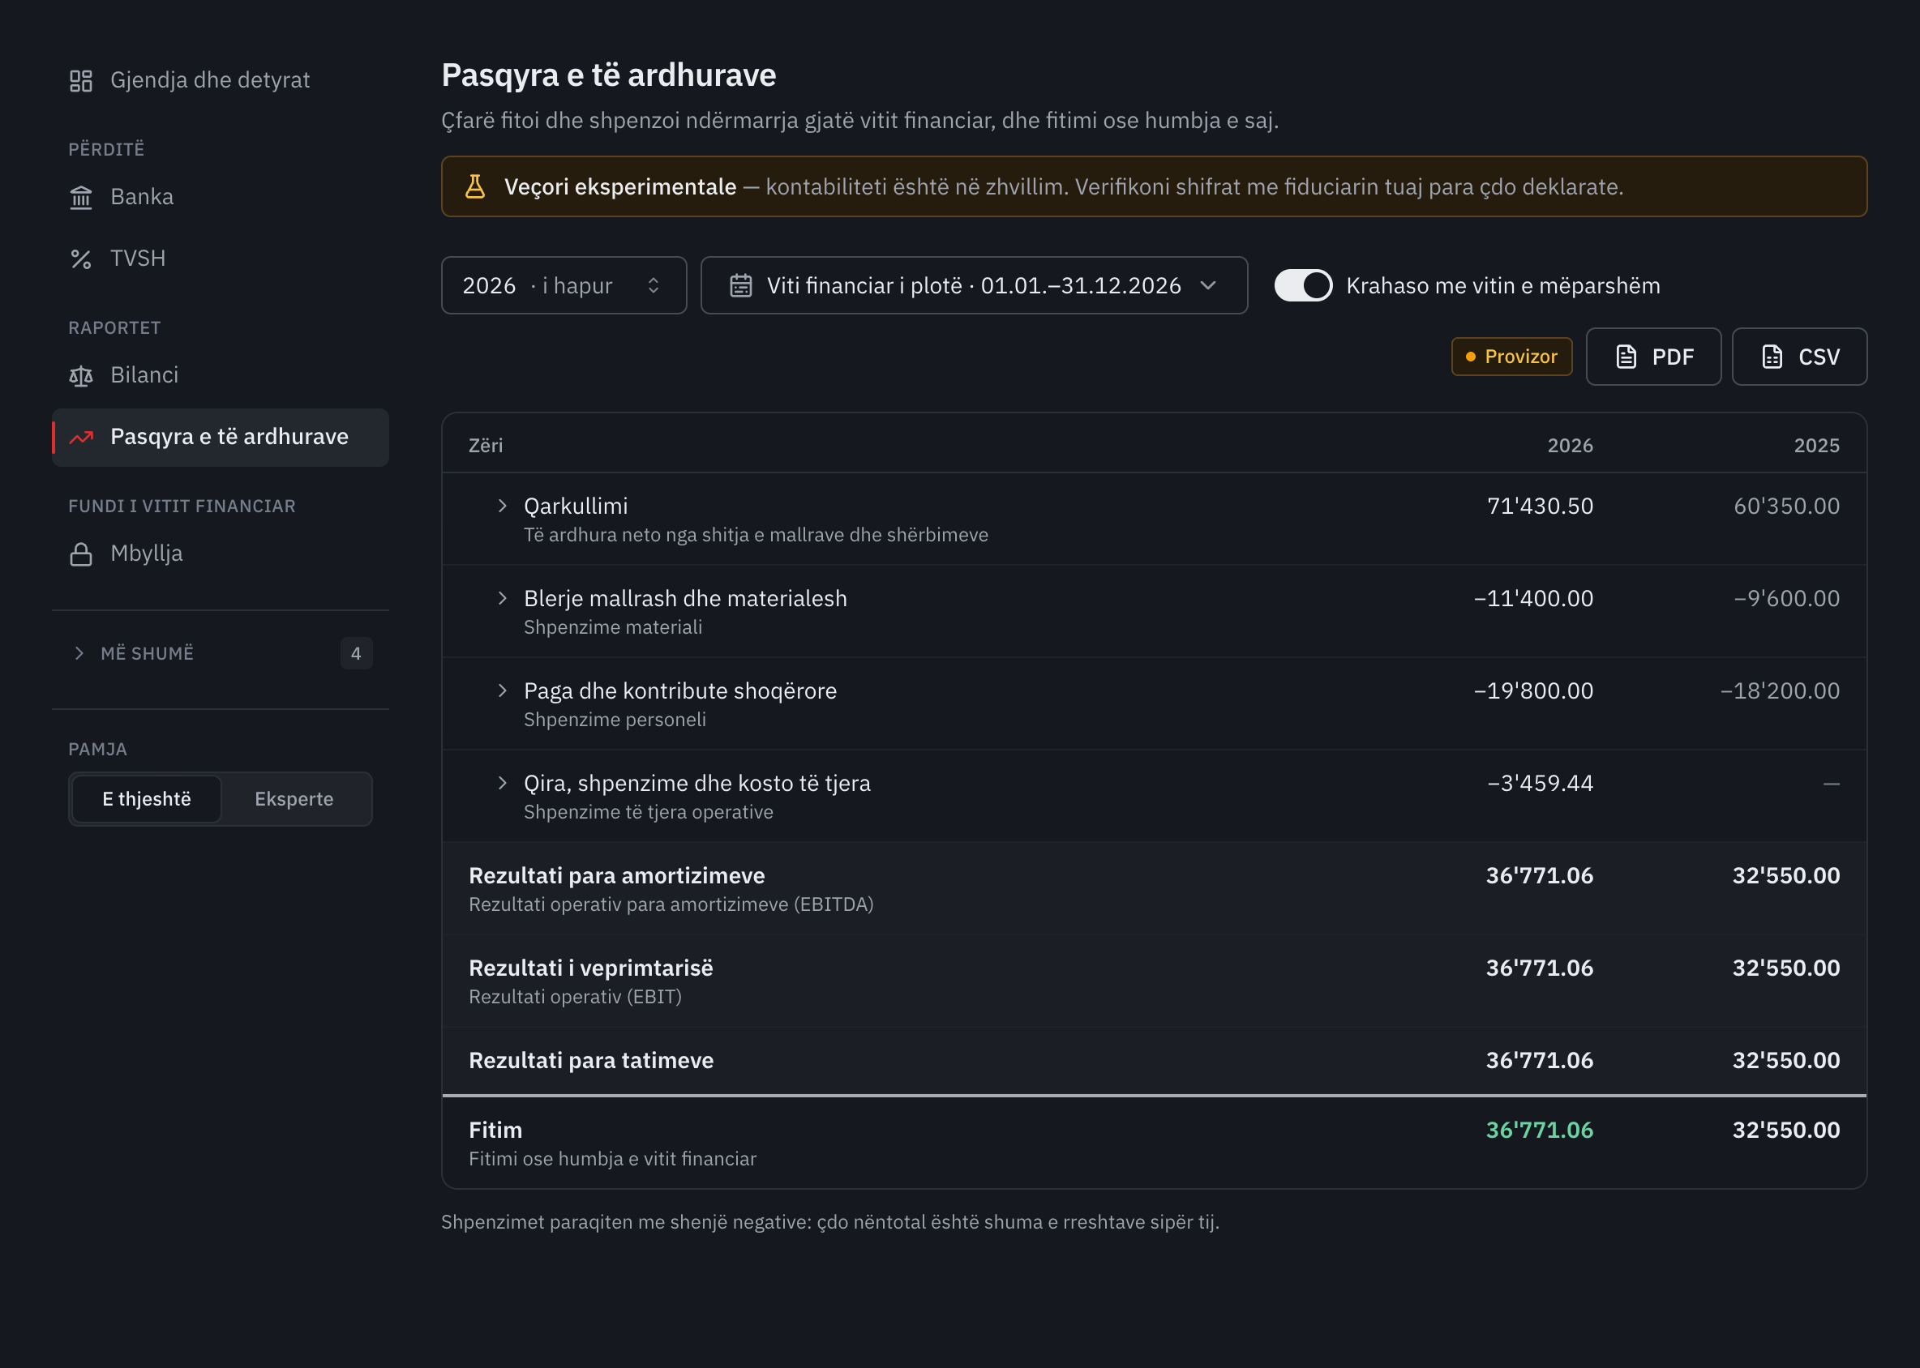Click the PDF document icon

point(1626,357)
